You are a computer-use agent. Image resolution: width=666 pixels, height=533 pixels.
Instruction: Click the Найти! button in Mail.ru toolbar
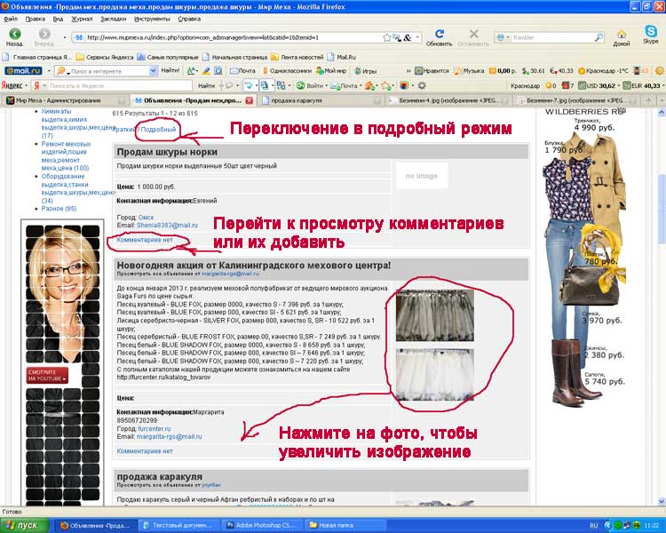170,70
